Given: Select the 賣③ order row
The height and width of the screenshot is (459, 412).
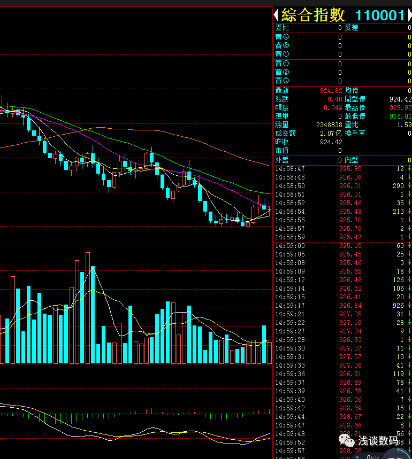Looking at the screenshot, I should (343, 37).
